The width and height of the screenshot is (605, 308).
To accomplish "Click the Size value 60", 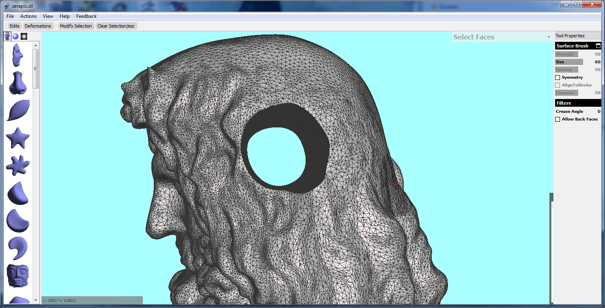I will 598,62.
